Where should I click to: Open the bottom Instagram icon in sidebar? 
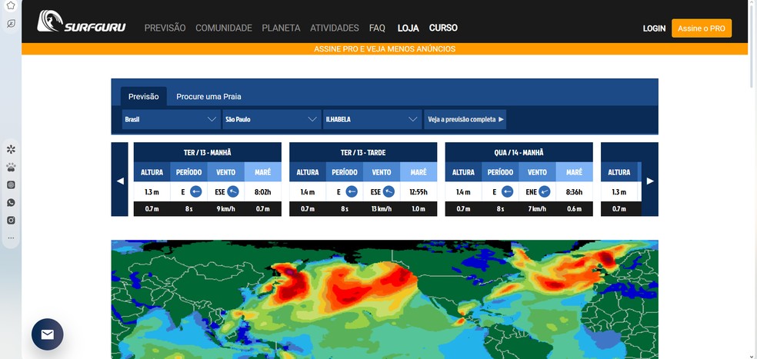11,220
